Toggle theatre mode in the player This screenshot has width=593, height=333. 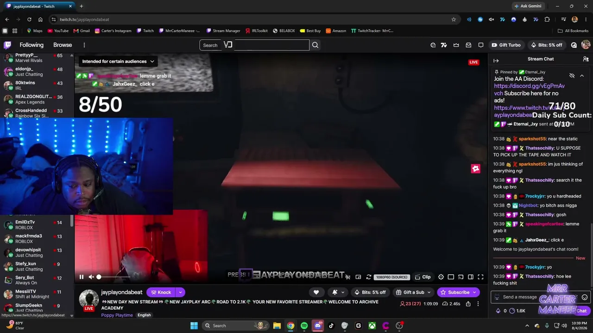[451, 277]
